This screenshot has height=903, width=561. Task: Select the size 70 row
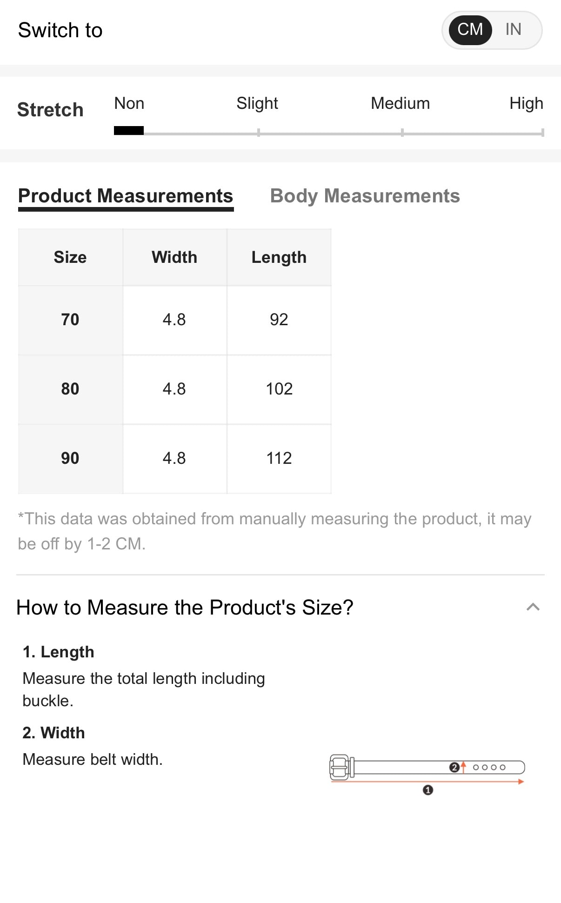pos(174,320)
